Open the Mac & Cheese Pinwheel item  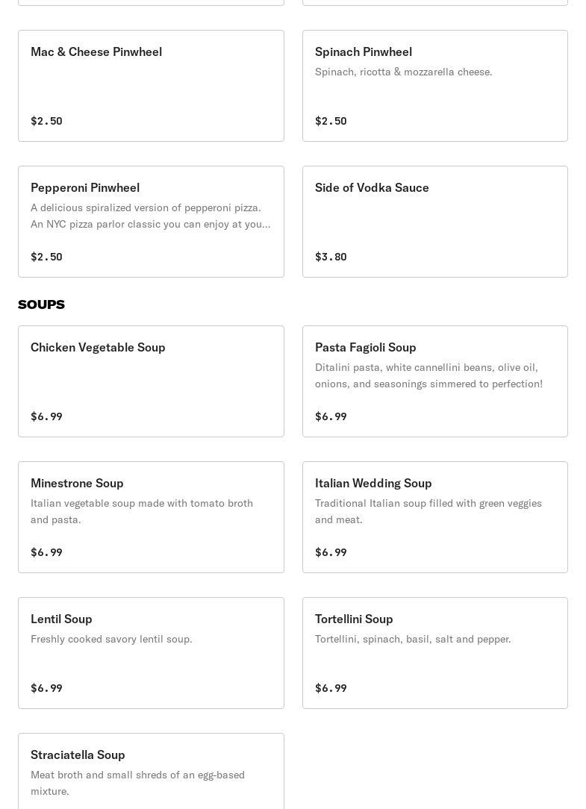(x=151, y=86)
